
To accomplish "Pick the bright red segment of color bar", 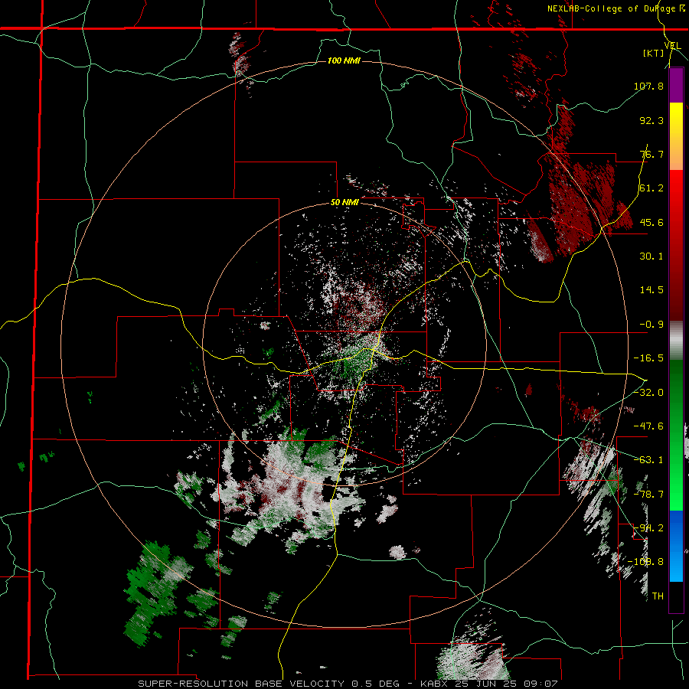I will point(676,188).
